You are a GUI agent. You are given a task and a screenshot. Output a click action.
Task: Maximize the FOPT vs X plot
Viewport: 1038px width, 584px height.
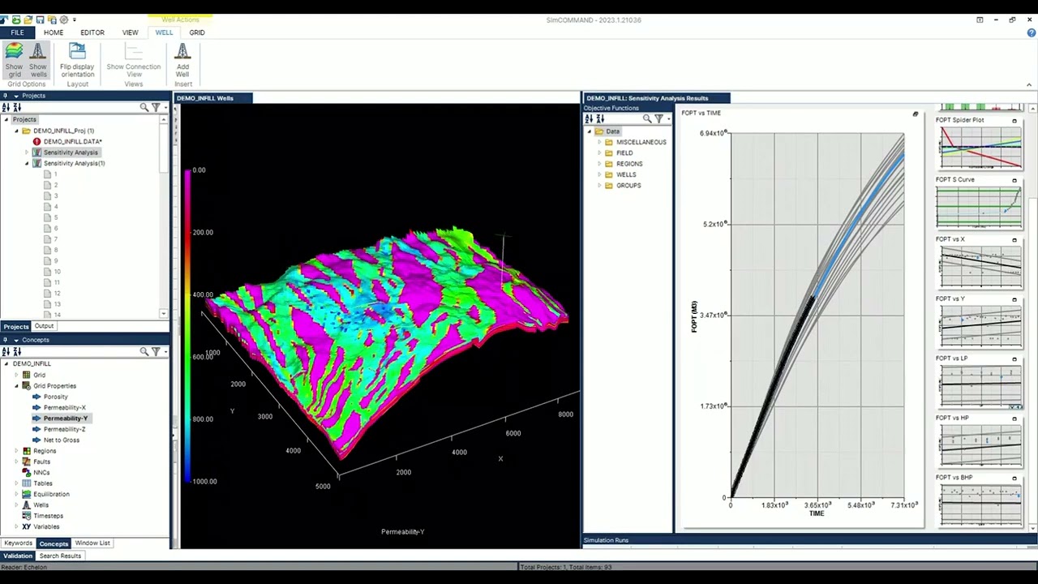click(1014, 240)
